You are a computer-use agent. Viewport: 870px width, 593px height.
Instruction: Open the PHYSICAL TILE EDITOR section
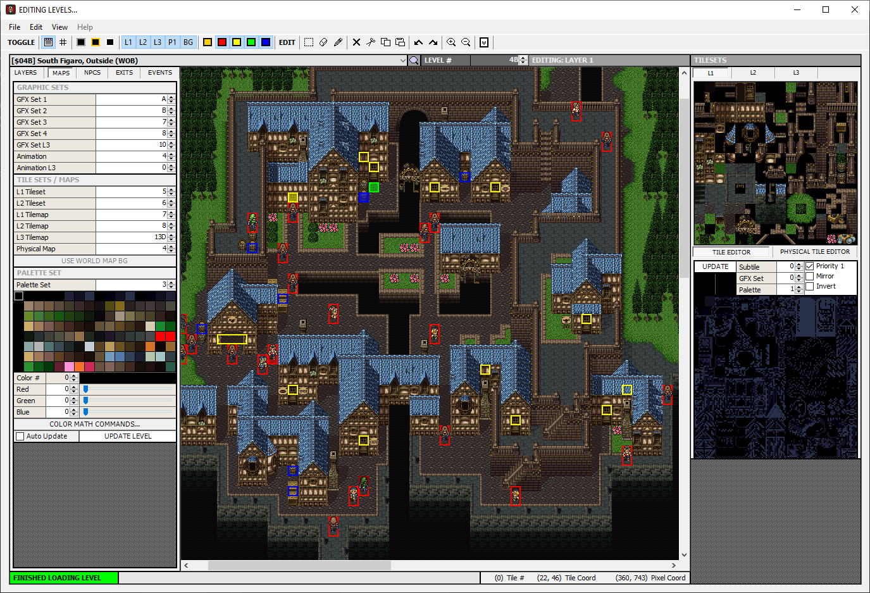815,252
